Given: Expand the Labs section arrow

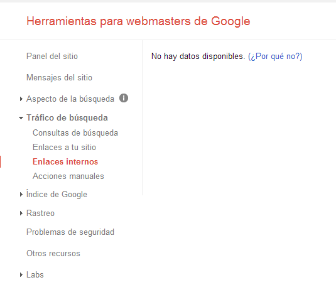Looking at the screenshot, I should click(21, 274).
